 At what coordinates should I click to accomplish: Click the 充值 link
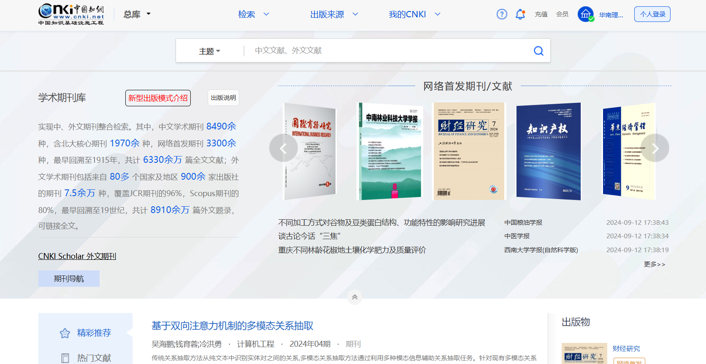point(541,14)
